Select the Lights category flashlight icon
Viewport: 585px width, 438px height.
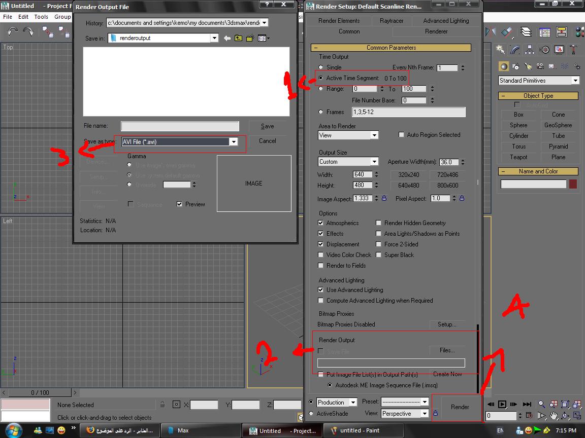[528, 66]
